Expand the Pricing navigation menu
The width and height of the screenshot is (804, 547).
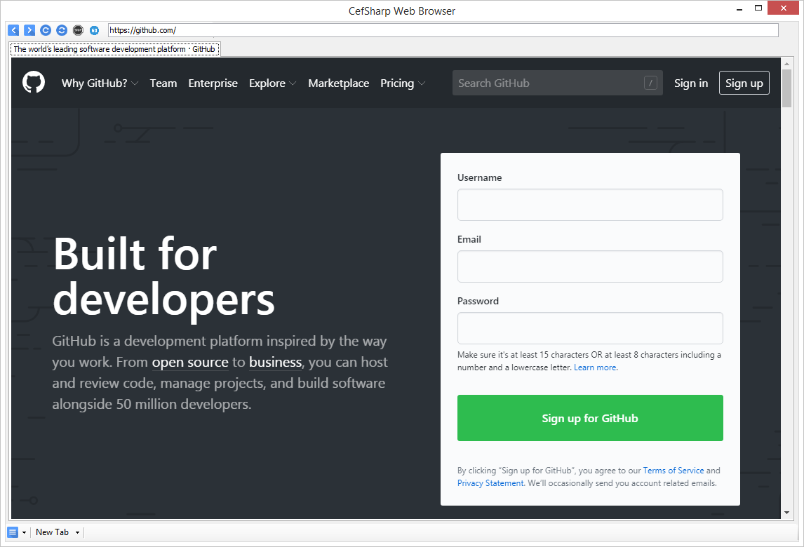(403, 83)
